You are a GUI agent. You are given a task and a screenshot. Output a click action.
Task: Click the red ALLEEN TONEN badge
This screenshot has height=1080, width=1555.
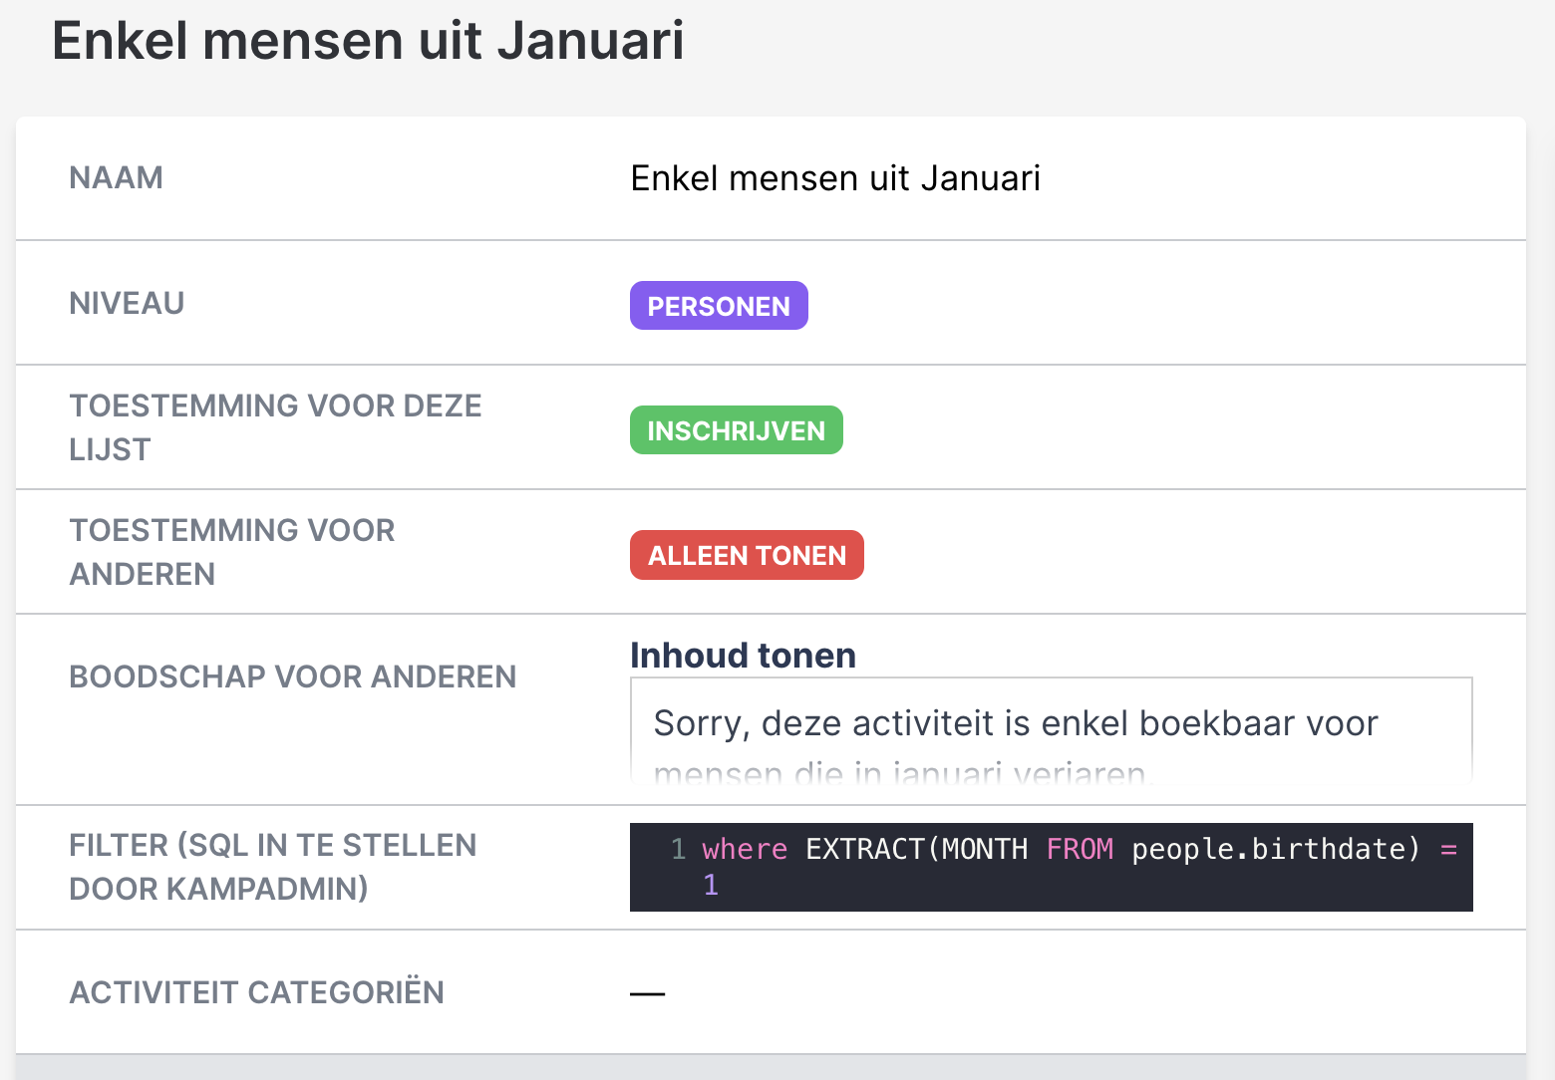pos(747,555)
